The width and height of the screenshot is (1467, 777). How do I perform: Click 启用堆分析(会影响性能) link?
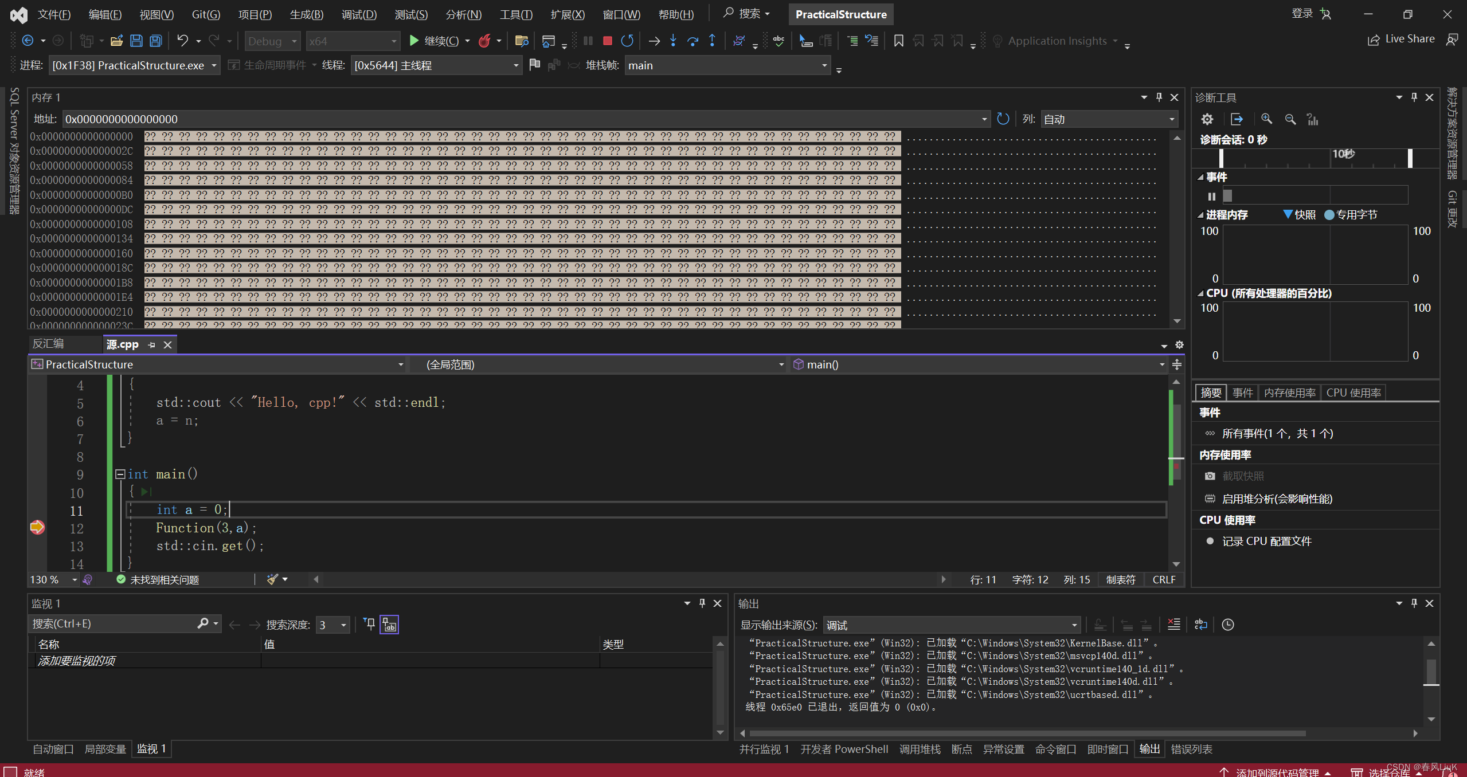[x=1277, y=499]
